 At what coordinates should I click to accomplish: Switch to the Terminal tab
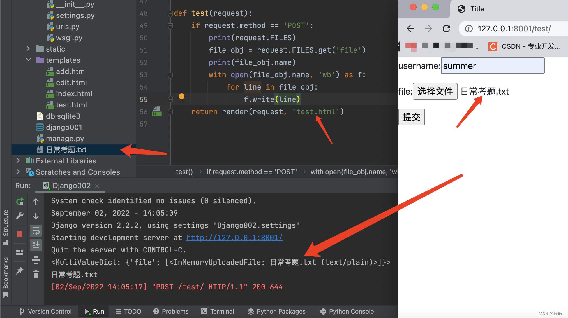(x=218, y=311)
